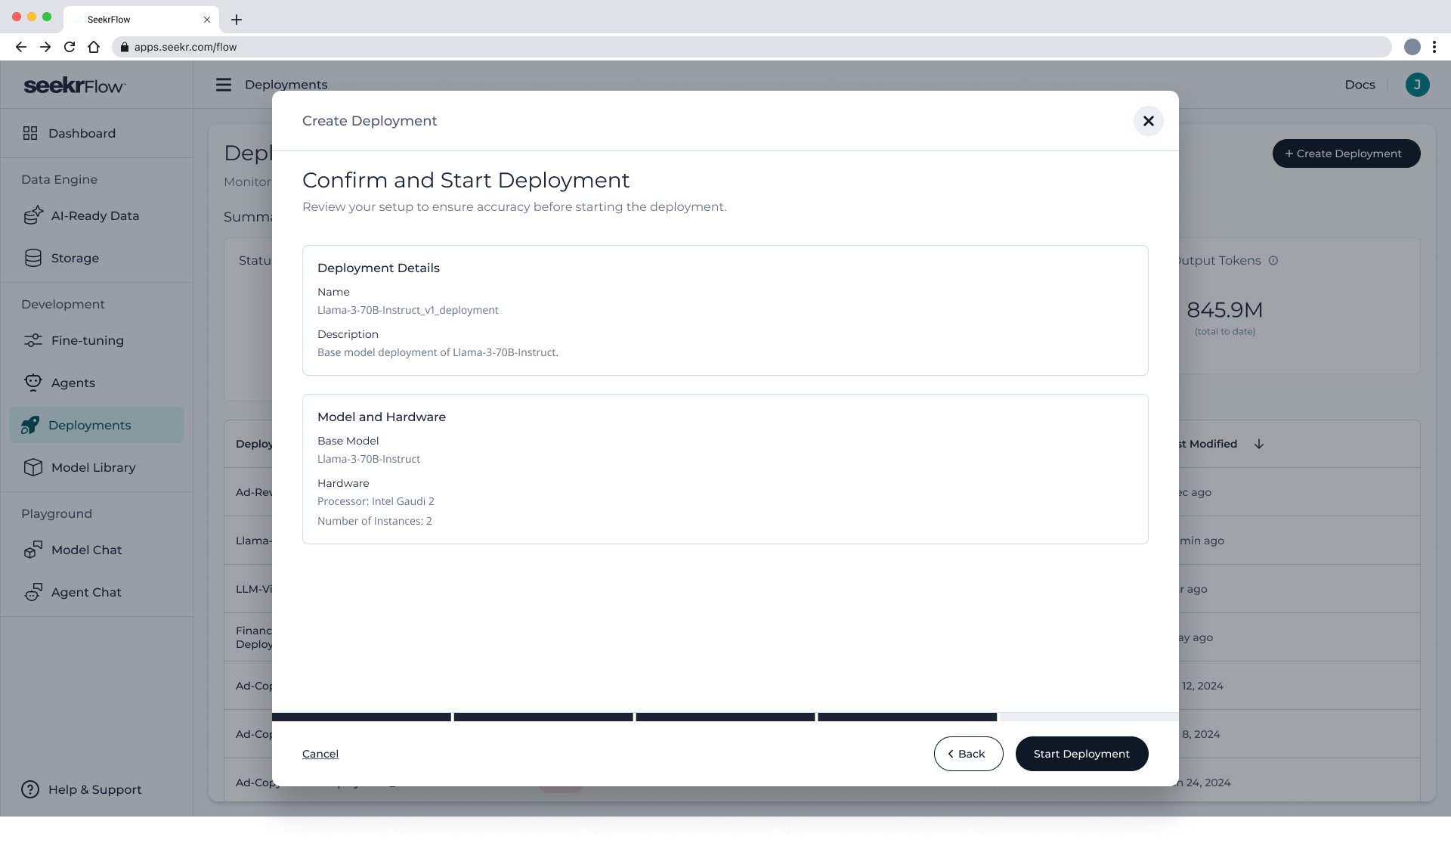Cancel the deployment creation
1451x843 pixels.
[320, 754]
